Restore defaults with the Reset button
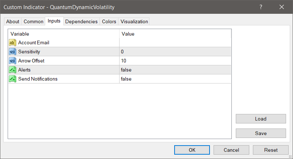 click(x=271, y=150)
